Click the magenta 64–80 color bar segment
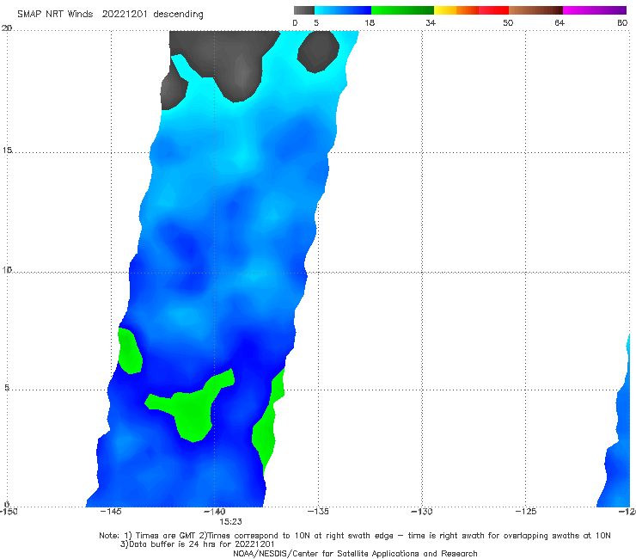Image resolution: width=636 pixels, height=559 pixels. (x=595, y=10)
